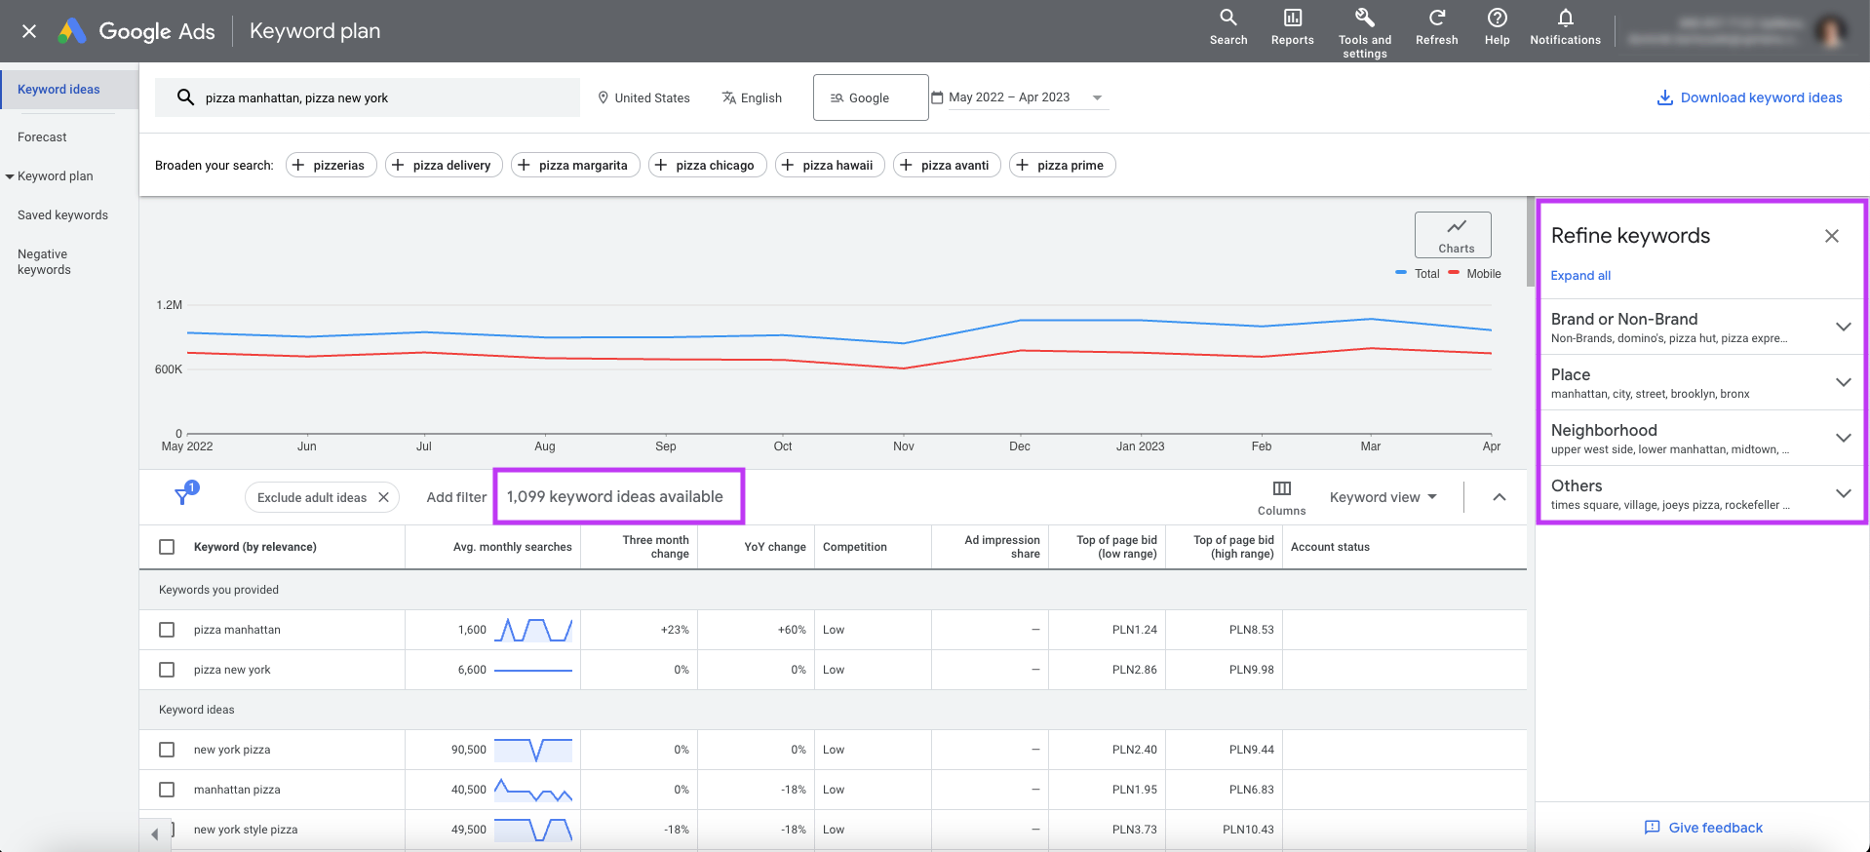The width and height of the screenshot is (1870, 852).
Task: Click Expand all link
Action: [1580, 276]
